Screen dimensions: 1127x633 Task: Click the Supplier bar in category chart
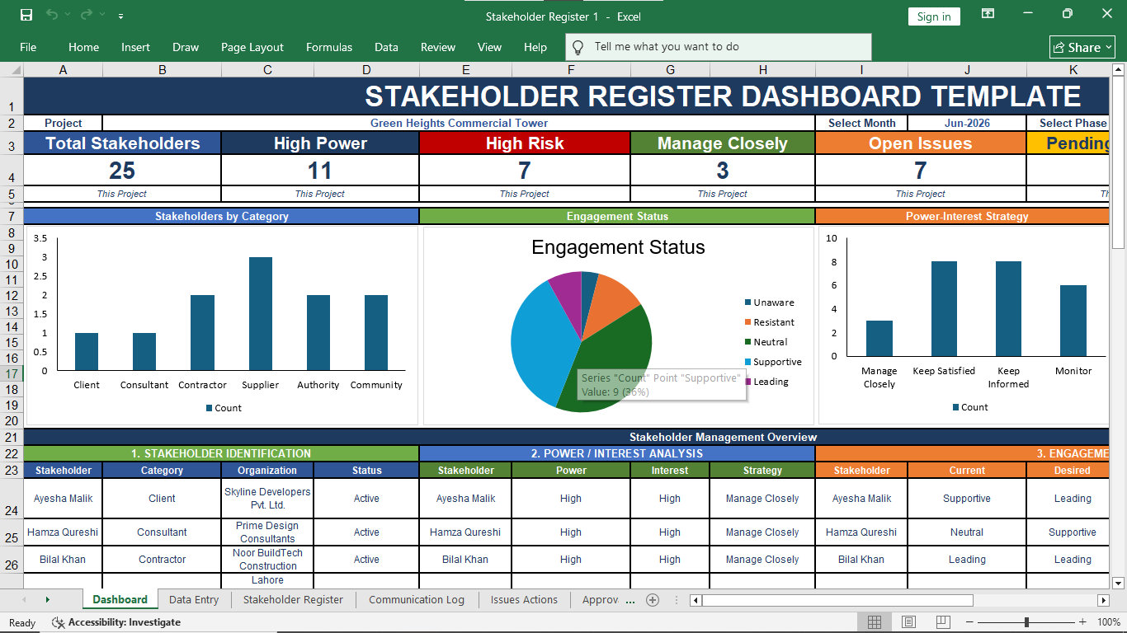point(261,314)
